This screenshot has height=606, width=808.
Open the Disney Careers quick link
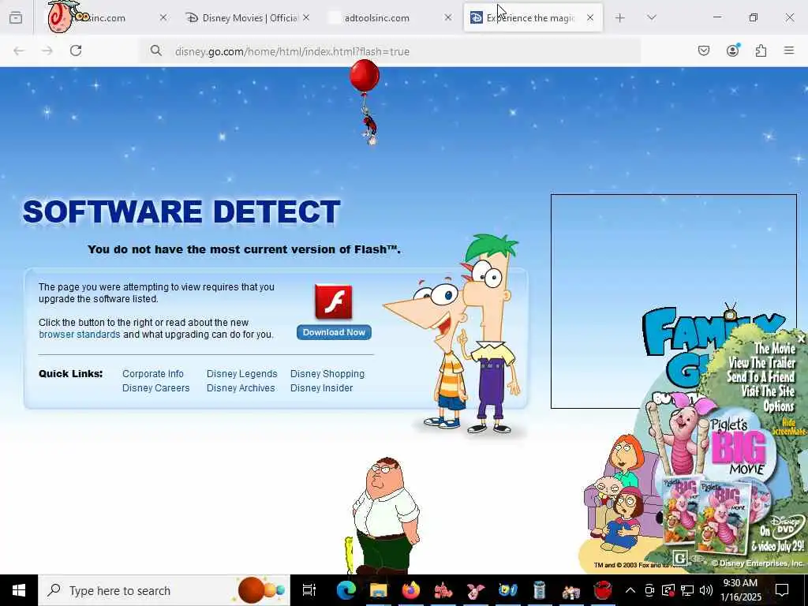[x=155, y=388]
